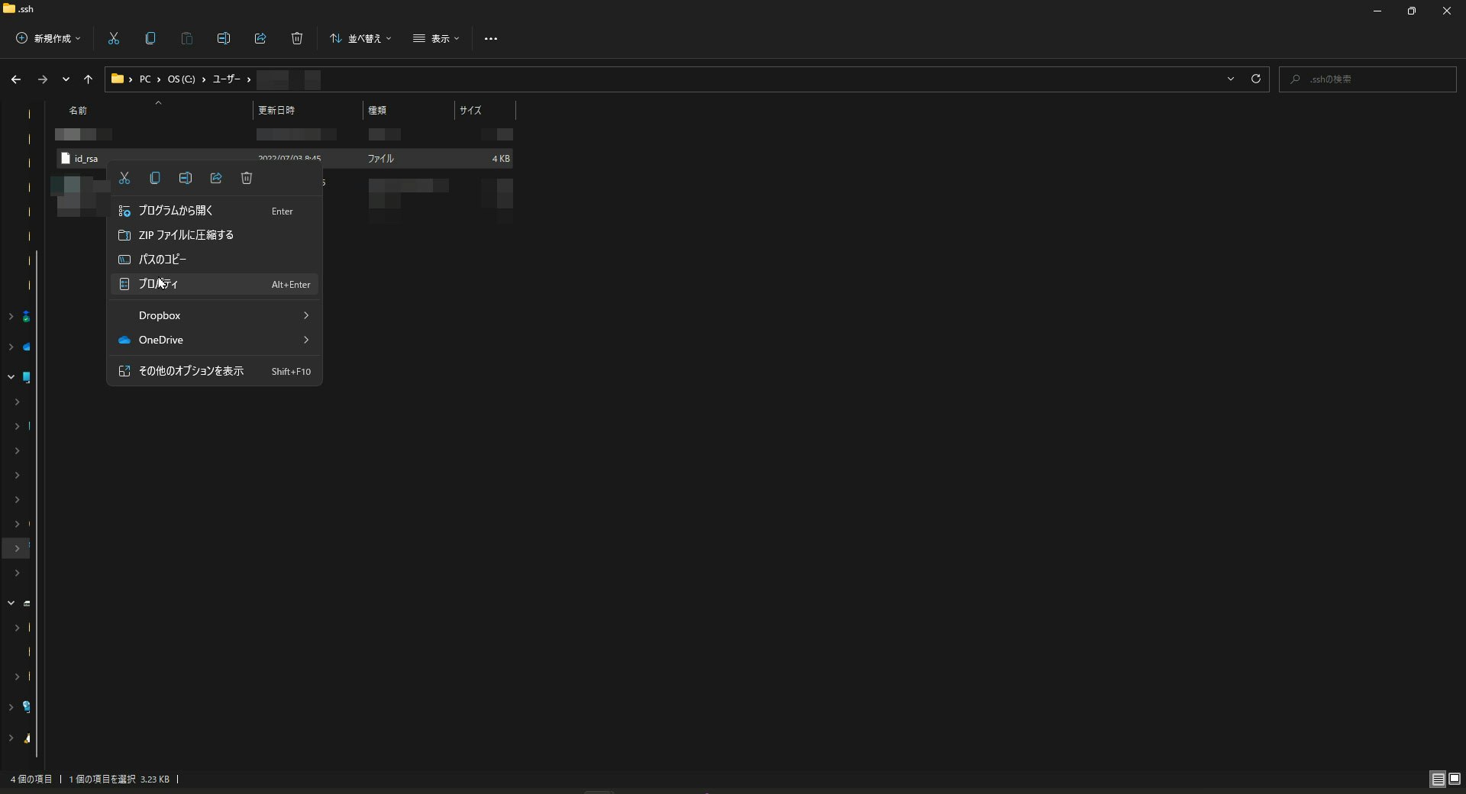Click ユーザー in the breadcrumb path

point(226,79)
